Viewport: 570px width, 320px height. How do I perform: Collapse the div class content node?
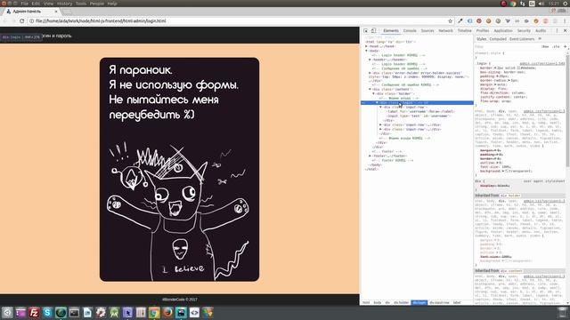coord(370,89)
